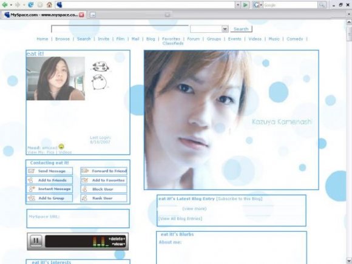This screenshot has width=352, height=264.
Task: Click into the Google search field
Action: (290, 5)
